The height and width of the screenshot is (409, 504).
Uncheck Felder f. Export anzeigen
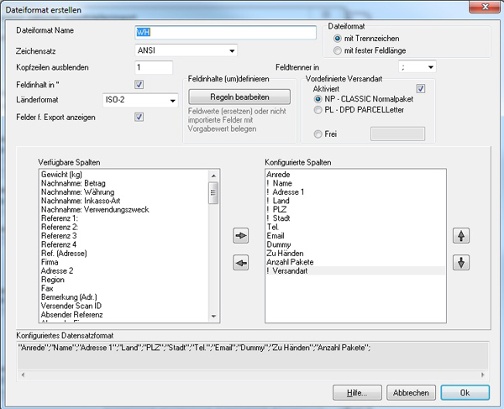[139, 117]
